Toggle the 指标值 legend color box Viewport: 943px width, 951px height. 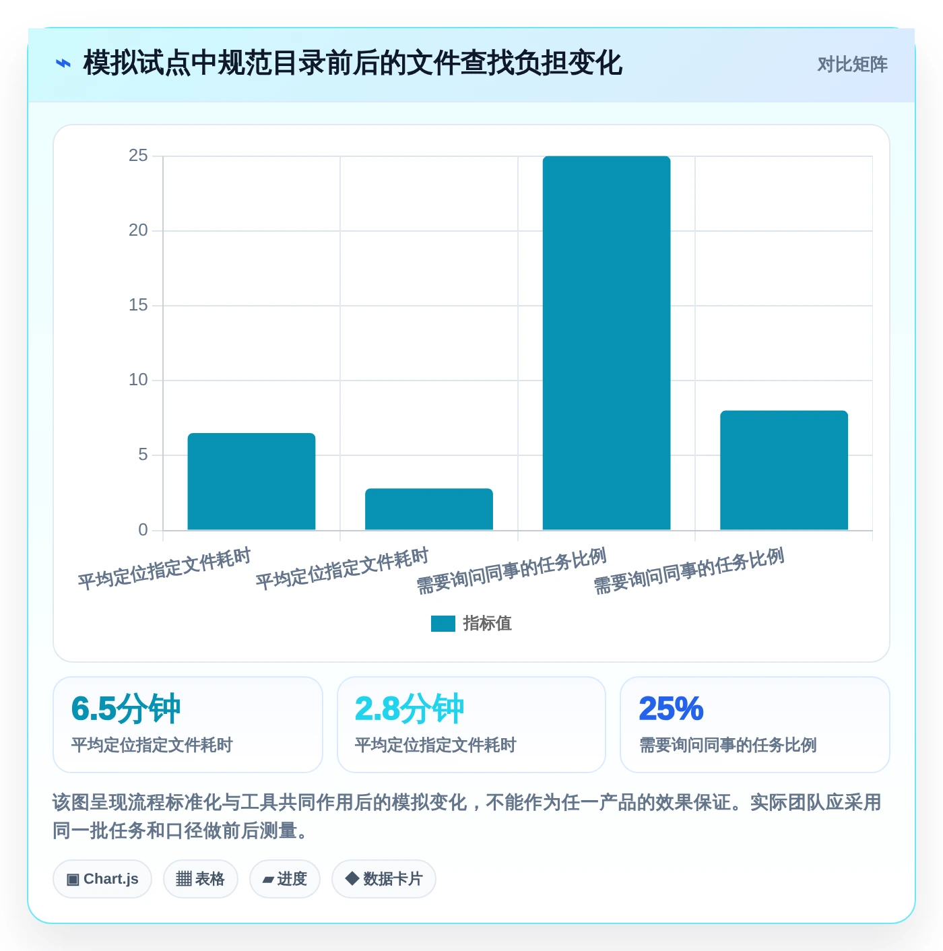tap(443, 624)
